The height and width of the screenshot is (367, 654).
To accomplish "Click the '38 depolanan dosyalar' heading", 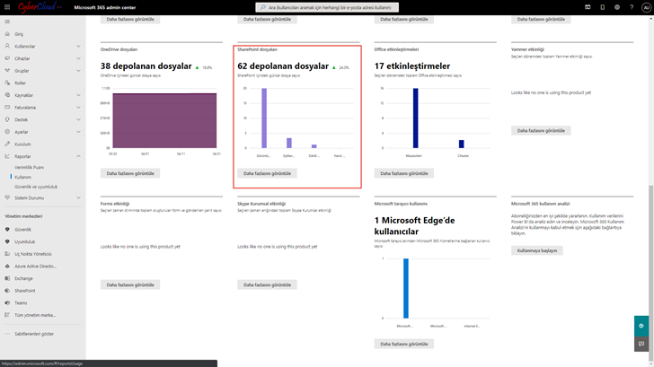I will [146, 66].
